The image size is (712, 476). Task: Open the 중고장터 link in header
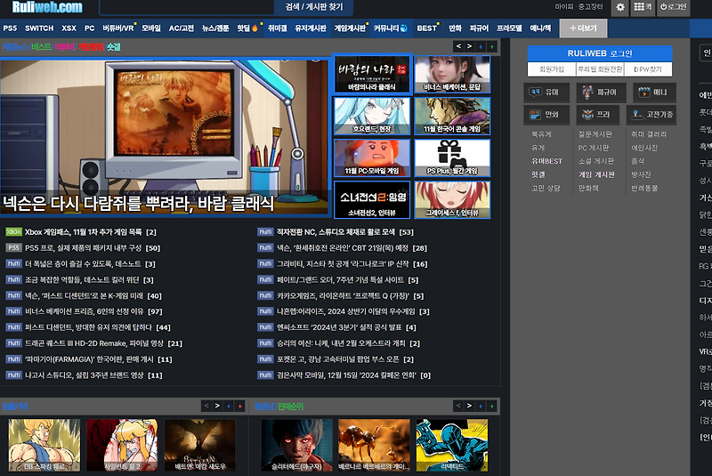[591, 7]
